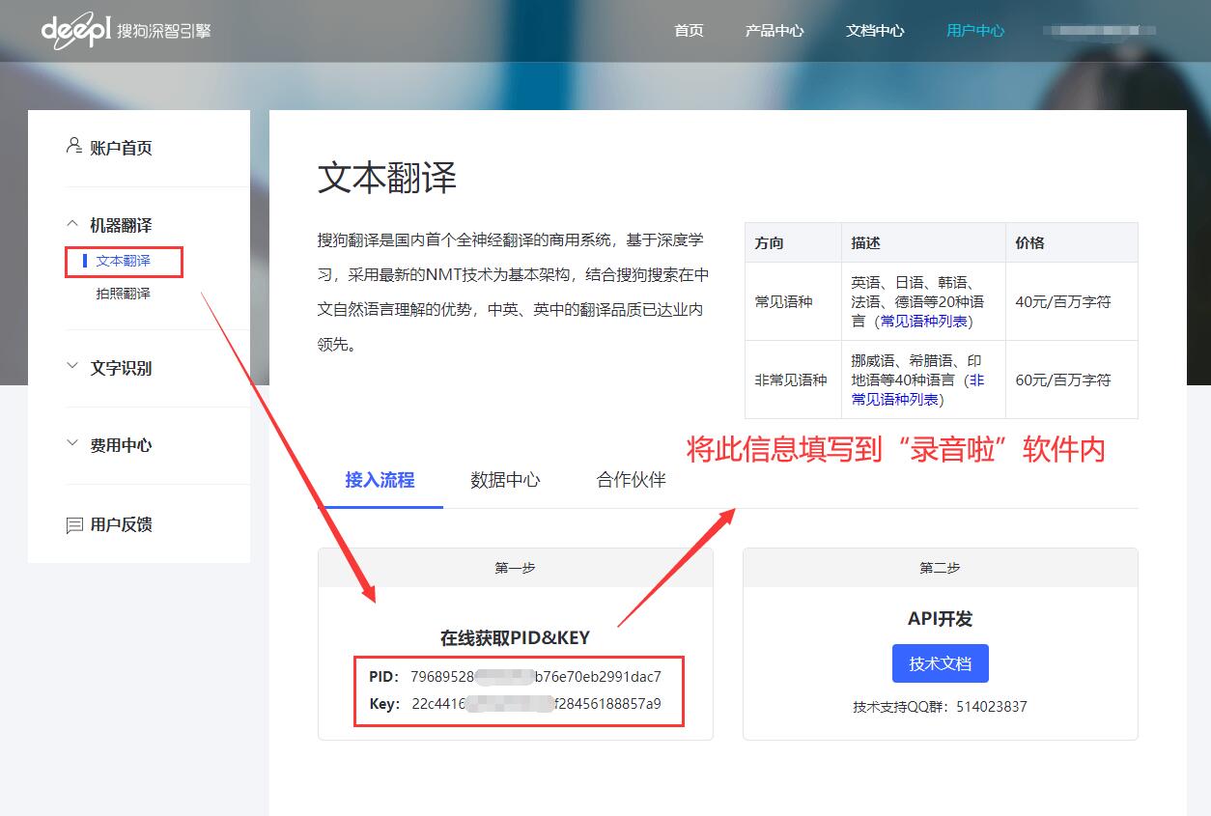Image resolution: width=1211 pixels, height=816 pixels.
Task: Open the 常见语种列表 link
Action: [925, 321]
